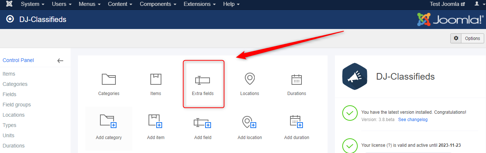Open the System menu
486x153 pixels.
click(33, 4)
